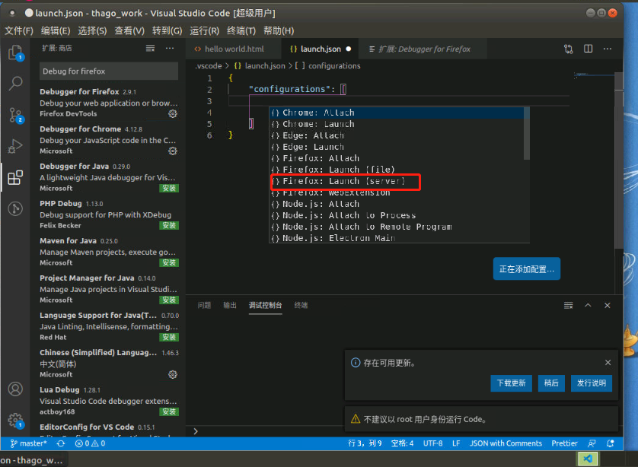This screenshot has width=638, height=467.
Task: Open notifications bell in status bar
Action: [x=611, y=443]
